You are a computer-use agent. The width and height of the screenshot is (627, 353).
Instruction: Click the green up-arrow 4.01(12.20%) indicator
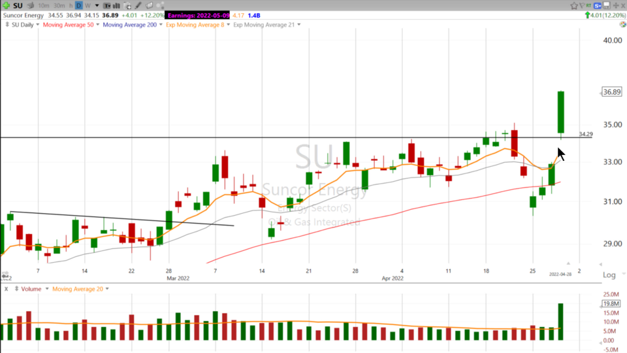[605, 15]
